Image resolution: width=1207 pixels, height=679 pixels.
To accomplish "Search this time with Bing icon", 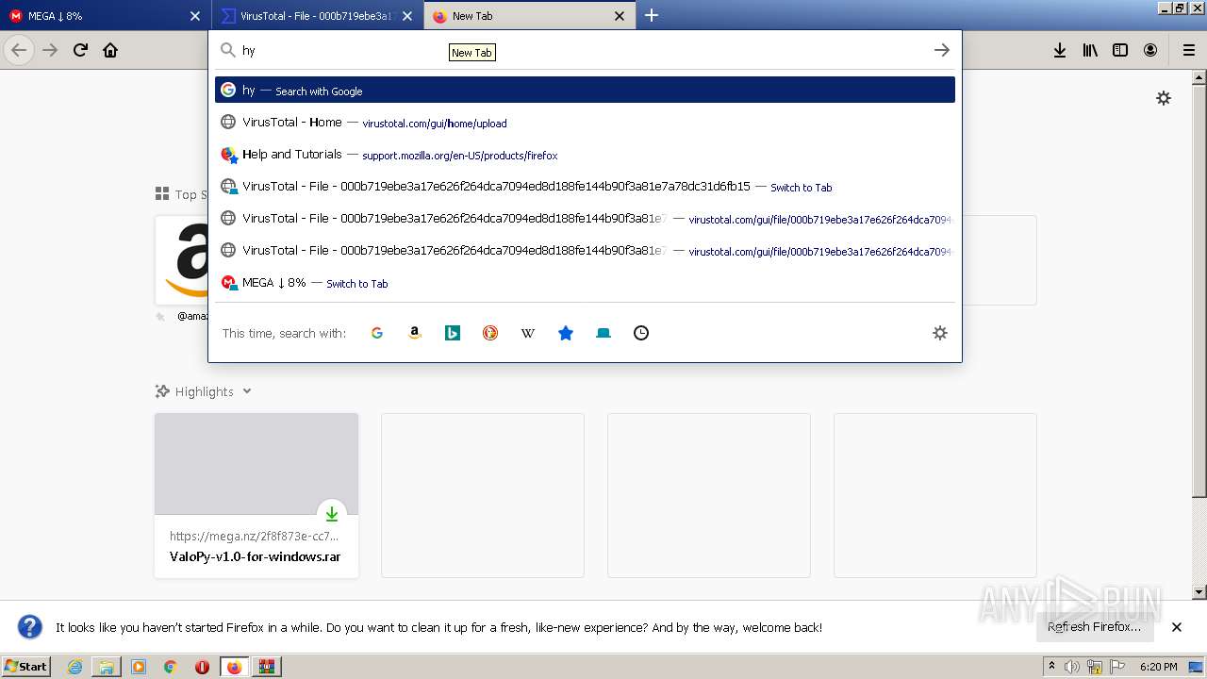I will (x=453, y=333).
